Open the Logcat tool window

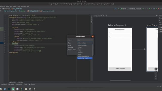pyautogui.click(x=19, y=84)
